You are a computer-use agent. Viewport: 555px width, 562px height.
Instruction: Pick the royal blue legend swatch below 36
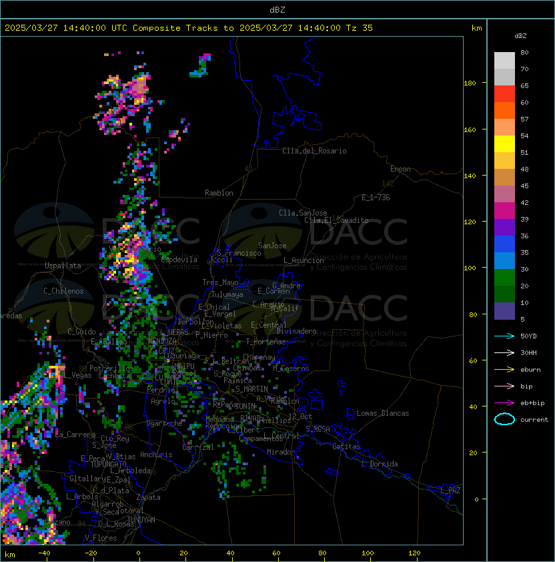(504, 244)
